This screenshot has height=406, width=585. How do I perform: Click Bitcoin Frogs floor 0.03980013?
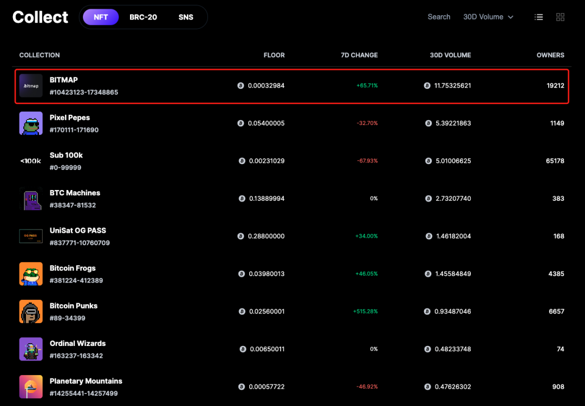[266, 274]
